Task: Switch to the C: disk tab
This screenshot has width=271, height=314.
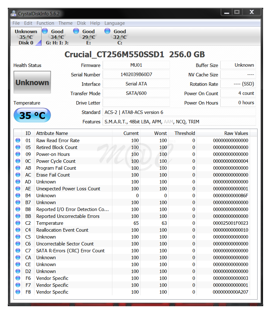Action: [x=120, y=37]
